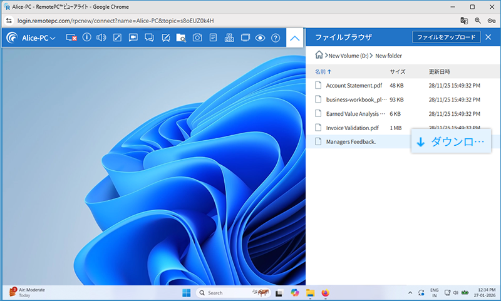Viewport: 501px width, 301px height.
Task: Click the ファイルをアップロード button
Action: (446, 37)
